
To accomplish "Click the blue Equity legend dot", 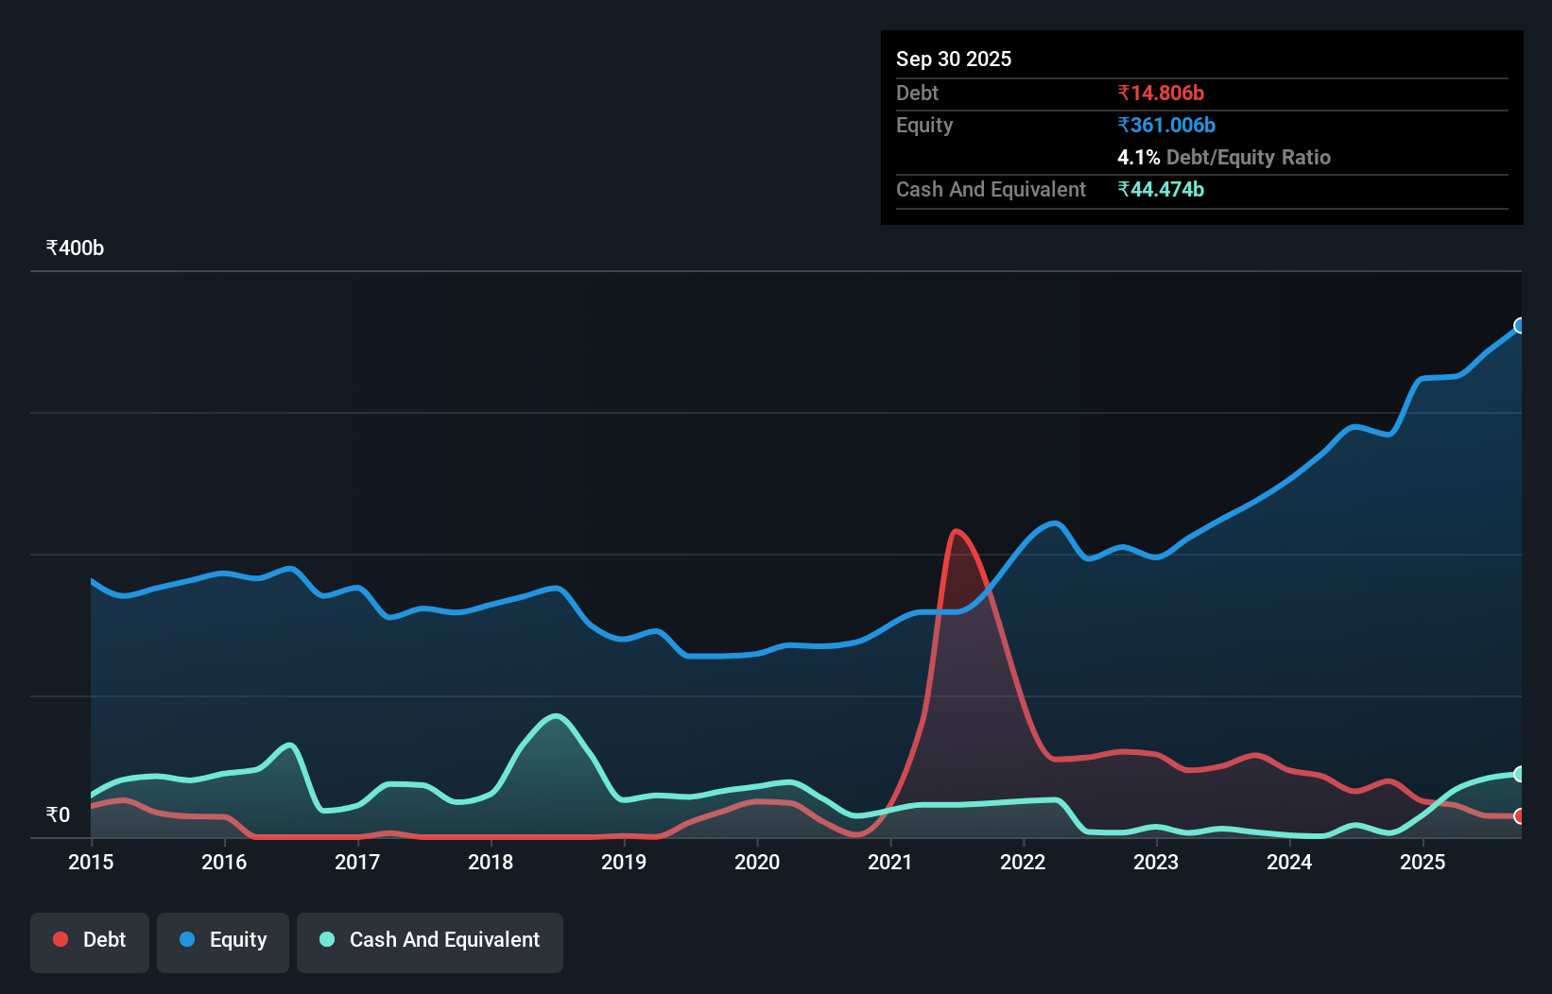I will (x=185, y=940).
